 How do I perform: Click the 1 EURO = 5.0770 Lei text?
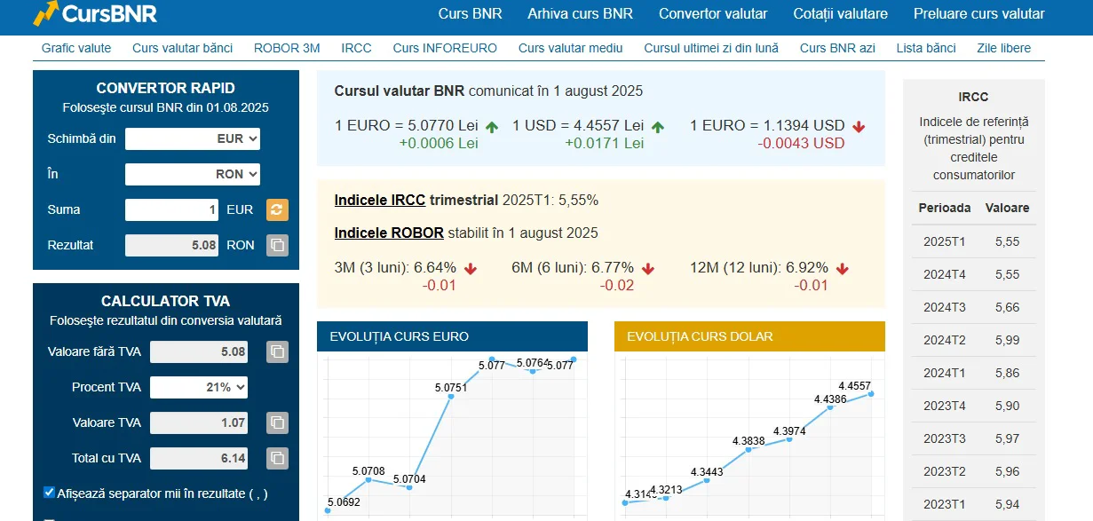(406, 125)
